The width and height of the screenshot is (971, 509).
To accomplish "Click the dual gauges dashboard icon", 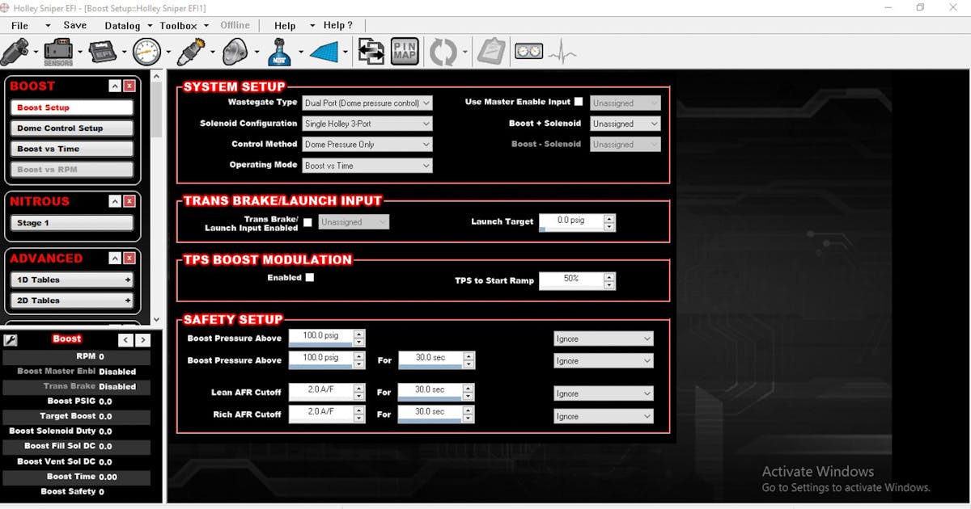I will [528, 52].
